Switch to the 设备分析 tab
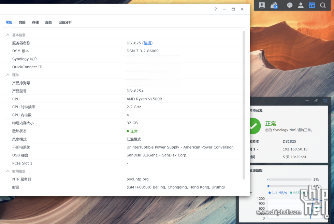The width and height of the screenshot is (334, 224). (65, 22)
